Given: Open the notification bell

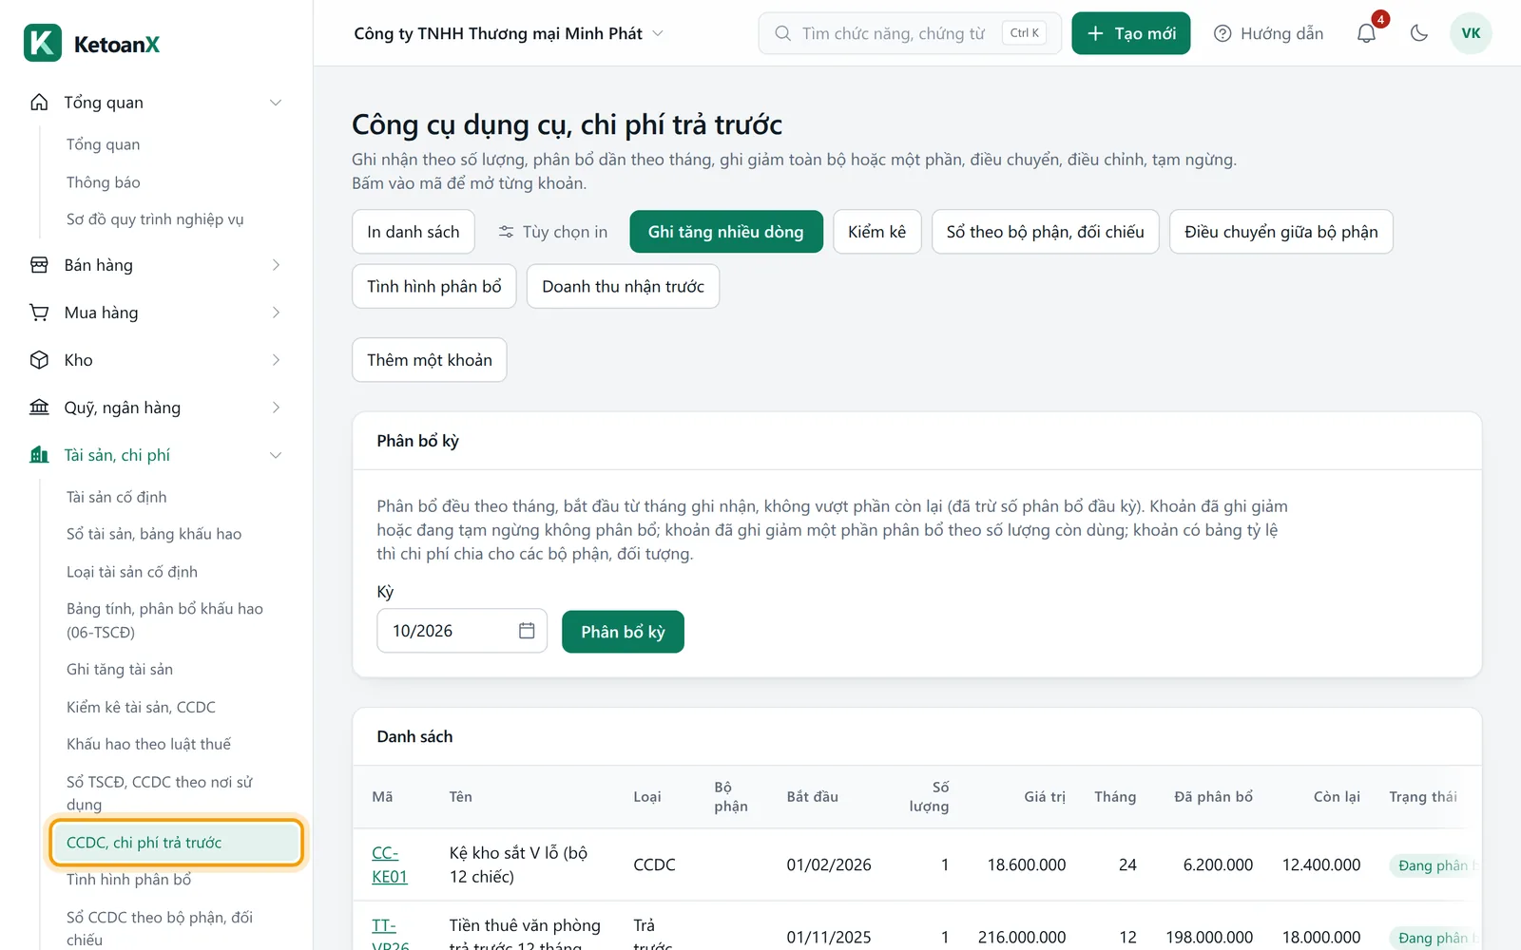Looking at the screenshot, I should pos(1366,33).
